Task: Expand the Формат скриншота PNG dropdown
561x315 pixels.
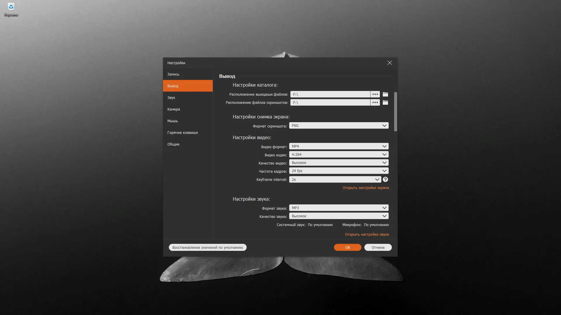Action: click(339, 125)
